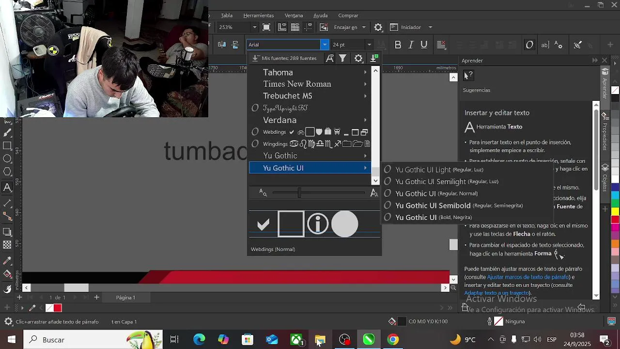Pick the yellow swatch in color palette
620x349 pixels.
(x=615, y=211)
